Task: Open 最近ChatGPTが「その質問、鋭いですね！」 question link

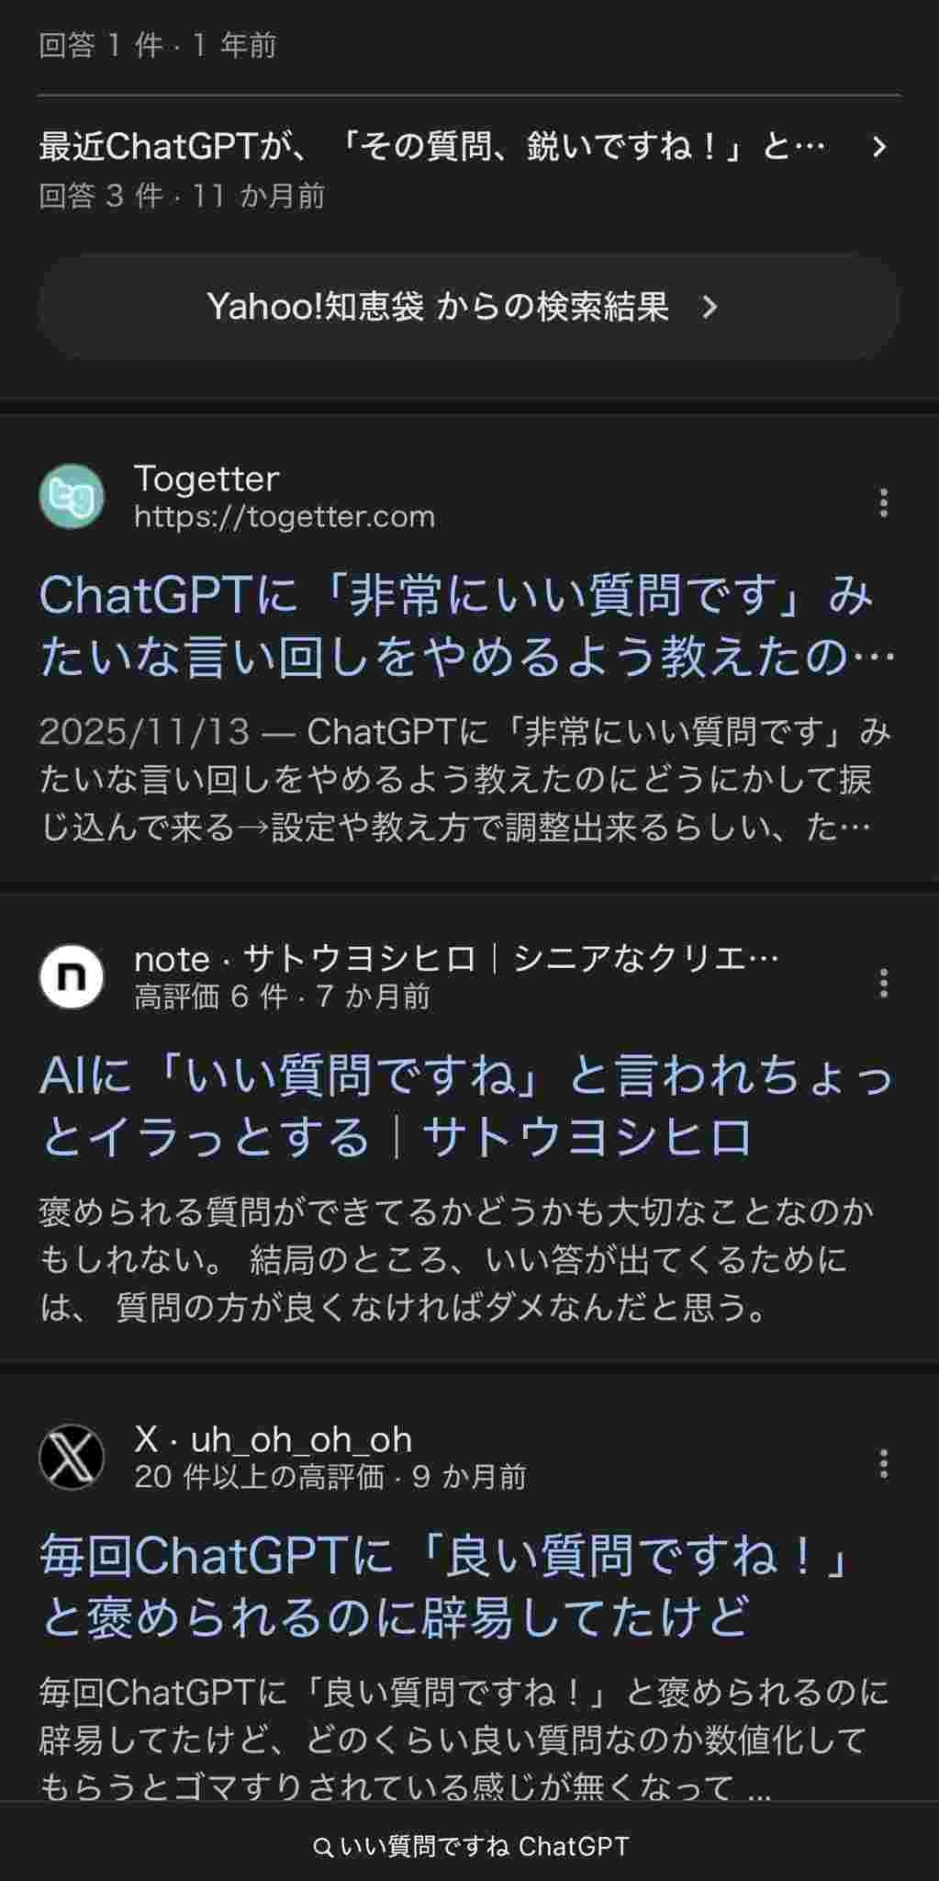Action: point(431,147)
